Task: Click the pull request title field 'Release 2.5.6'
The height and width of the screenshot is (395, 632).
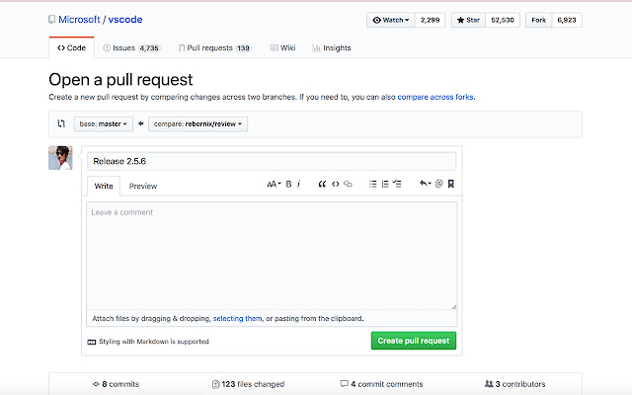Action: [x=272, y=161]
